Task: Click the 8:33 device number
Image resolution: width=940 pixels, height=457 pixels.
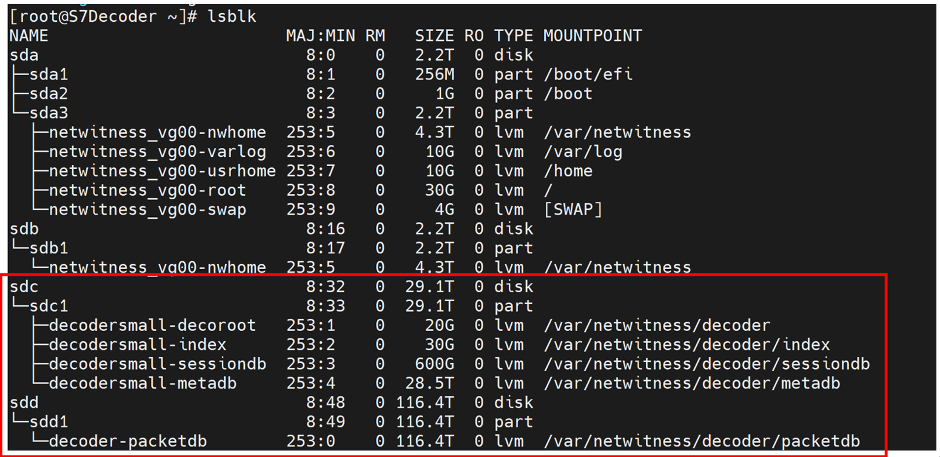Action: click(326, 306)
